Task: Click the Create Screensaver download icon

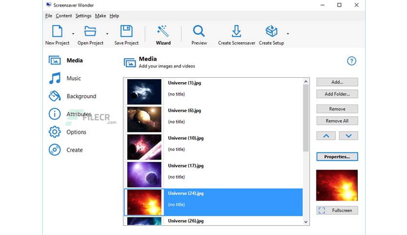Action: point(237,31)
